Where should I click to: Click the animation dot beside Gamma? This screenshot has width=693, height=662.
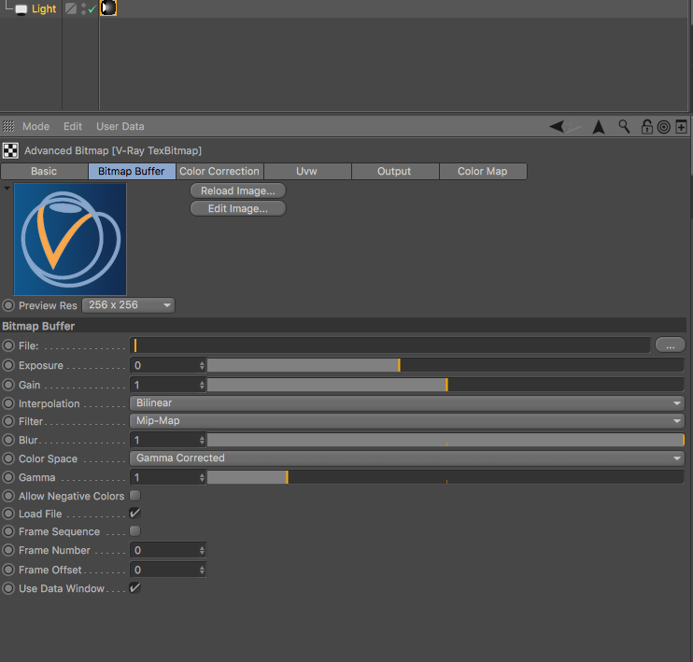coord(8,477)
